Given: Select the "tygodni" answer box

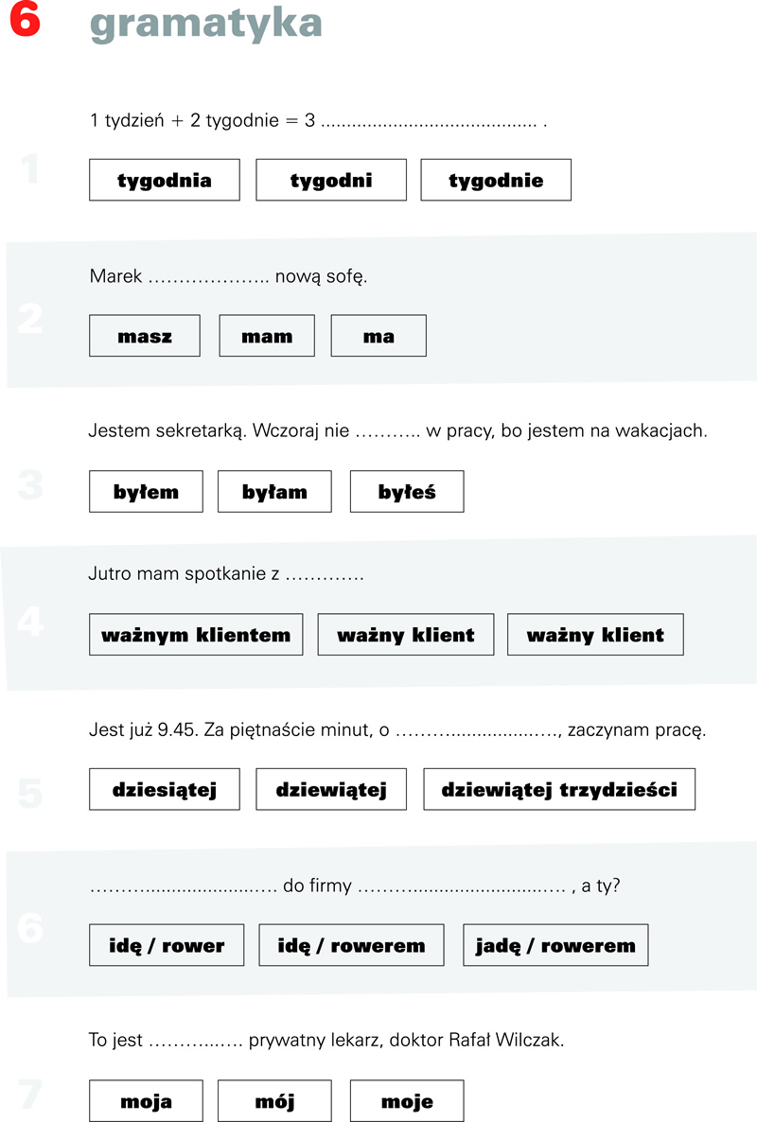Looking at the screenshot, I should tap(331, 180).
